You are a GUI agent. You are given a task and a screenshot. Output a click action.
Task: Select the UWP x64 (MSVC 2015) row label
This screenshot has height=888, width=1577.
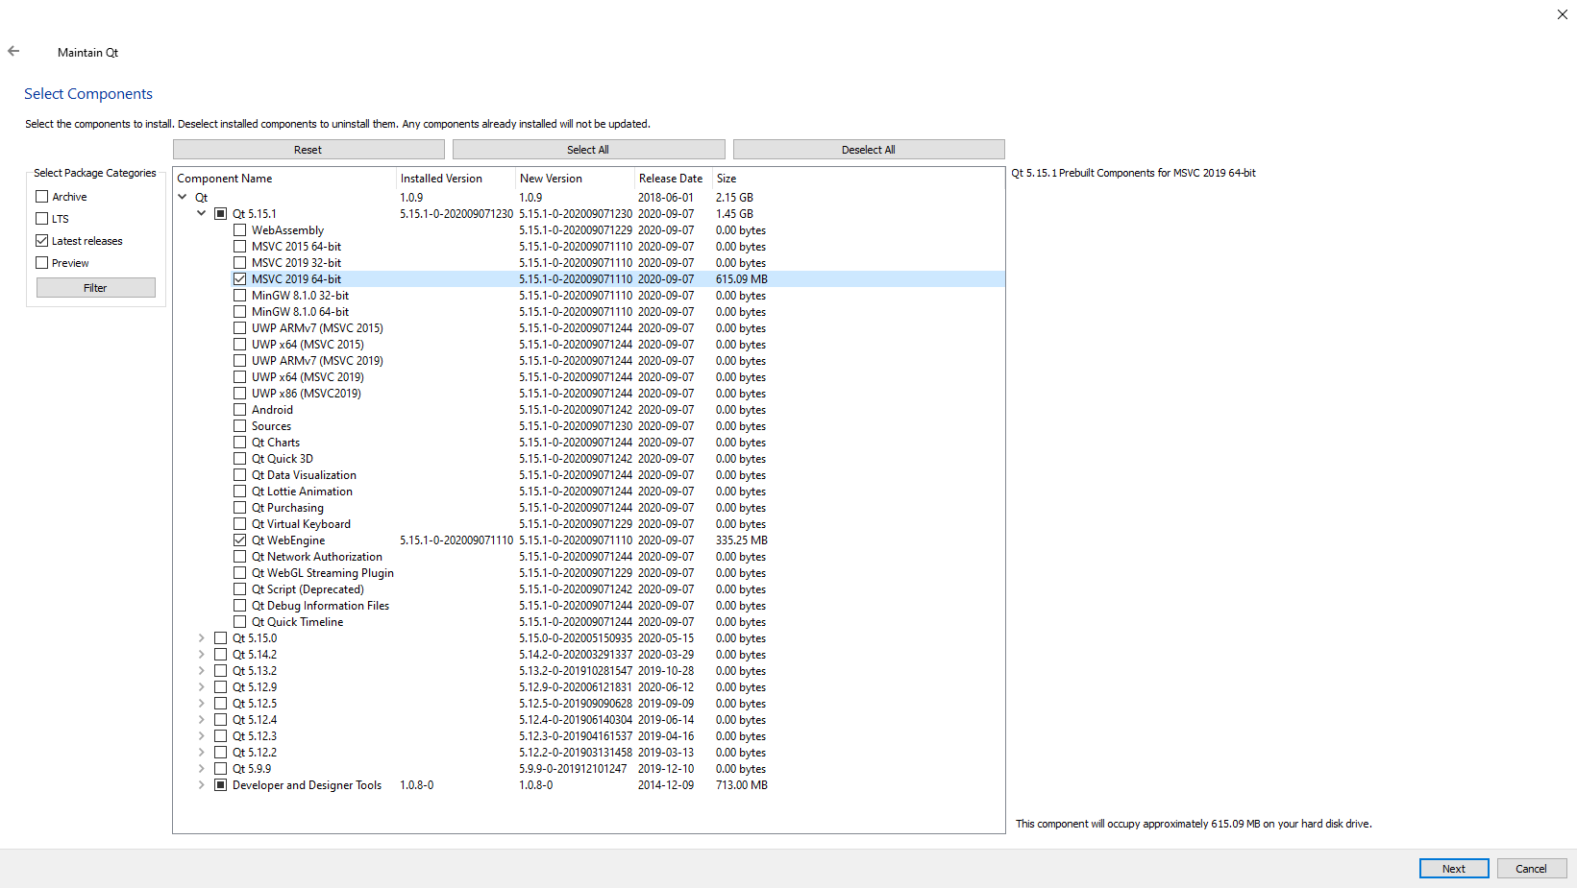[308, 344]
